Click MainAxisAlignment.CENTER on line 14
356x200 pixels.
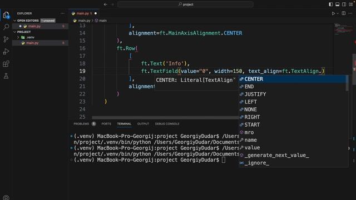(x=205, y=33)
